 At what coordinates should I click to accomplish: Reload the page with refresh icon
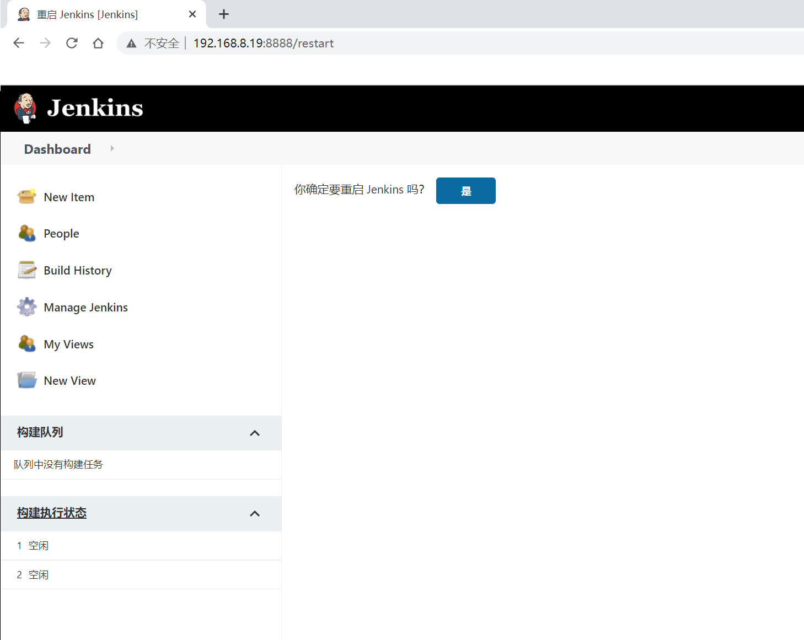point(72,43)
